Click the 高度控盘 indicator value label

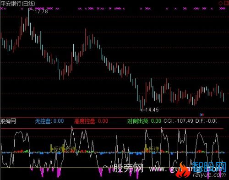(91, 121)
